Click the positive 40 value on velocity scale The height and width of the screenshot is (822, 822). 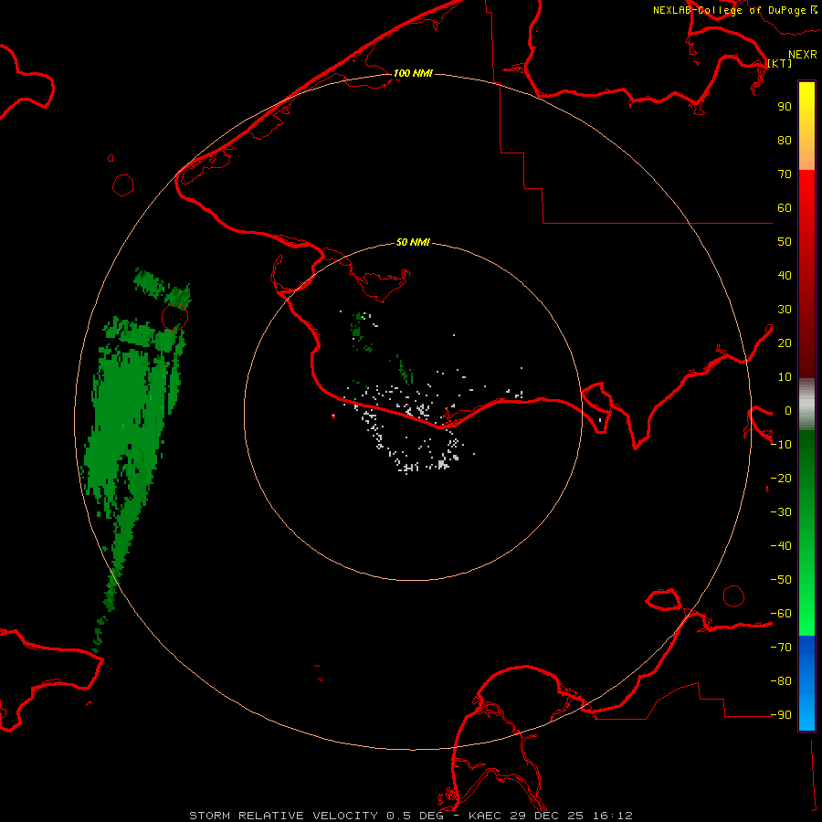coord(785,275)
